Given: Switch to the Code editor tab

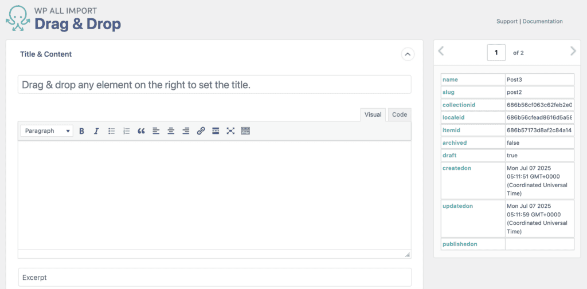Looking at the screenshot, I should click(400, 115).
